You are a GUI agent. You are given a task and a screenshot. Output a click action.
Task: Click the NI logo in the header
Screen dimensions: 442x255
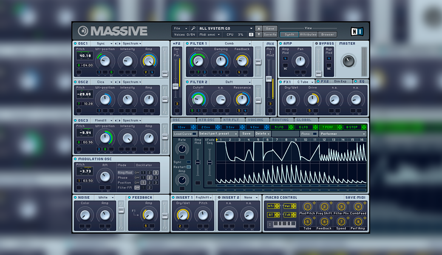(357, 31)
